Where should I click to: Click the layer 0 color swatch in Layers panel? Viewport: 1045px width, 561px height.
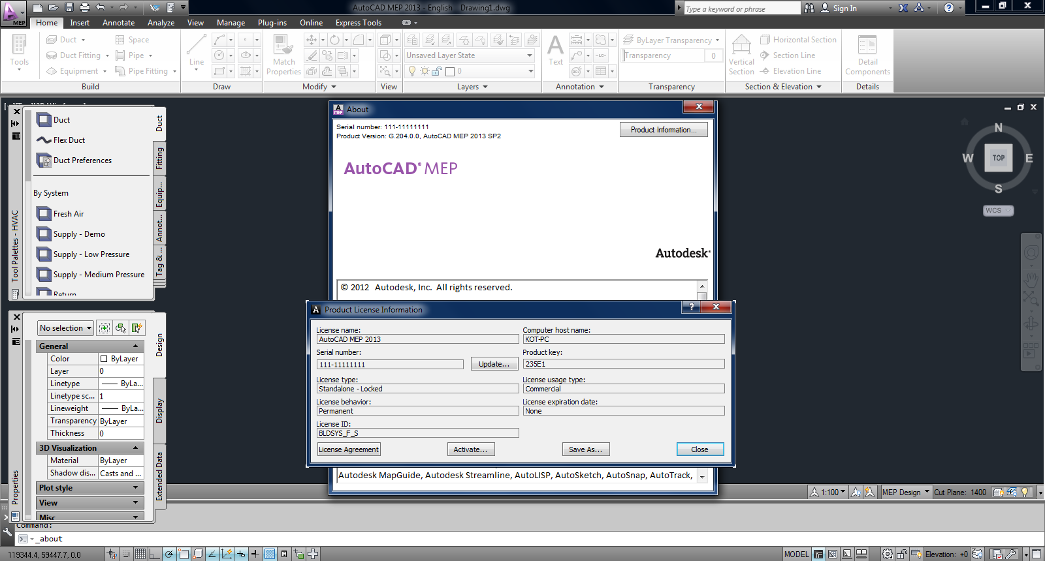click(x=450, y=71)
